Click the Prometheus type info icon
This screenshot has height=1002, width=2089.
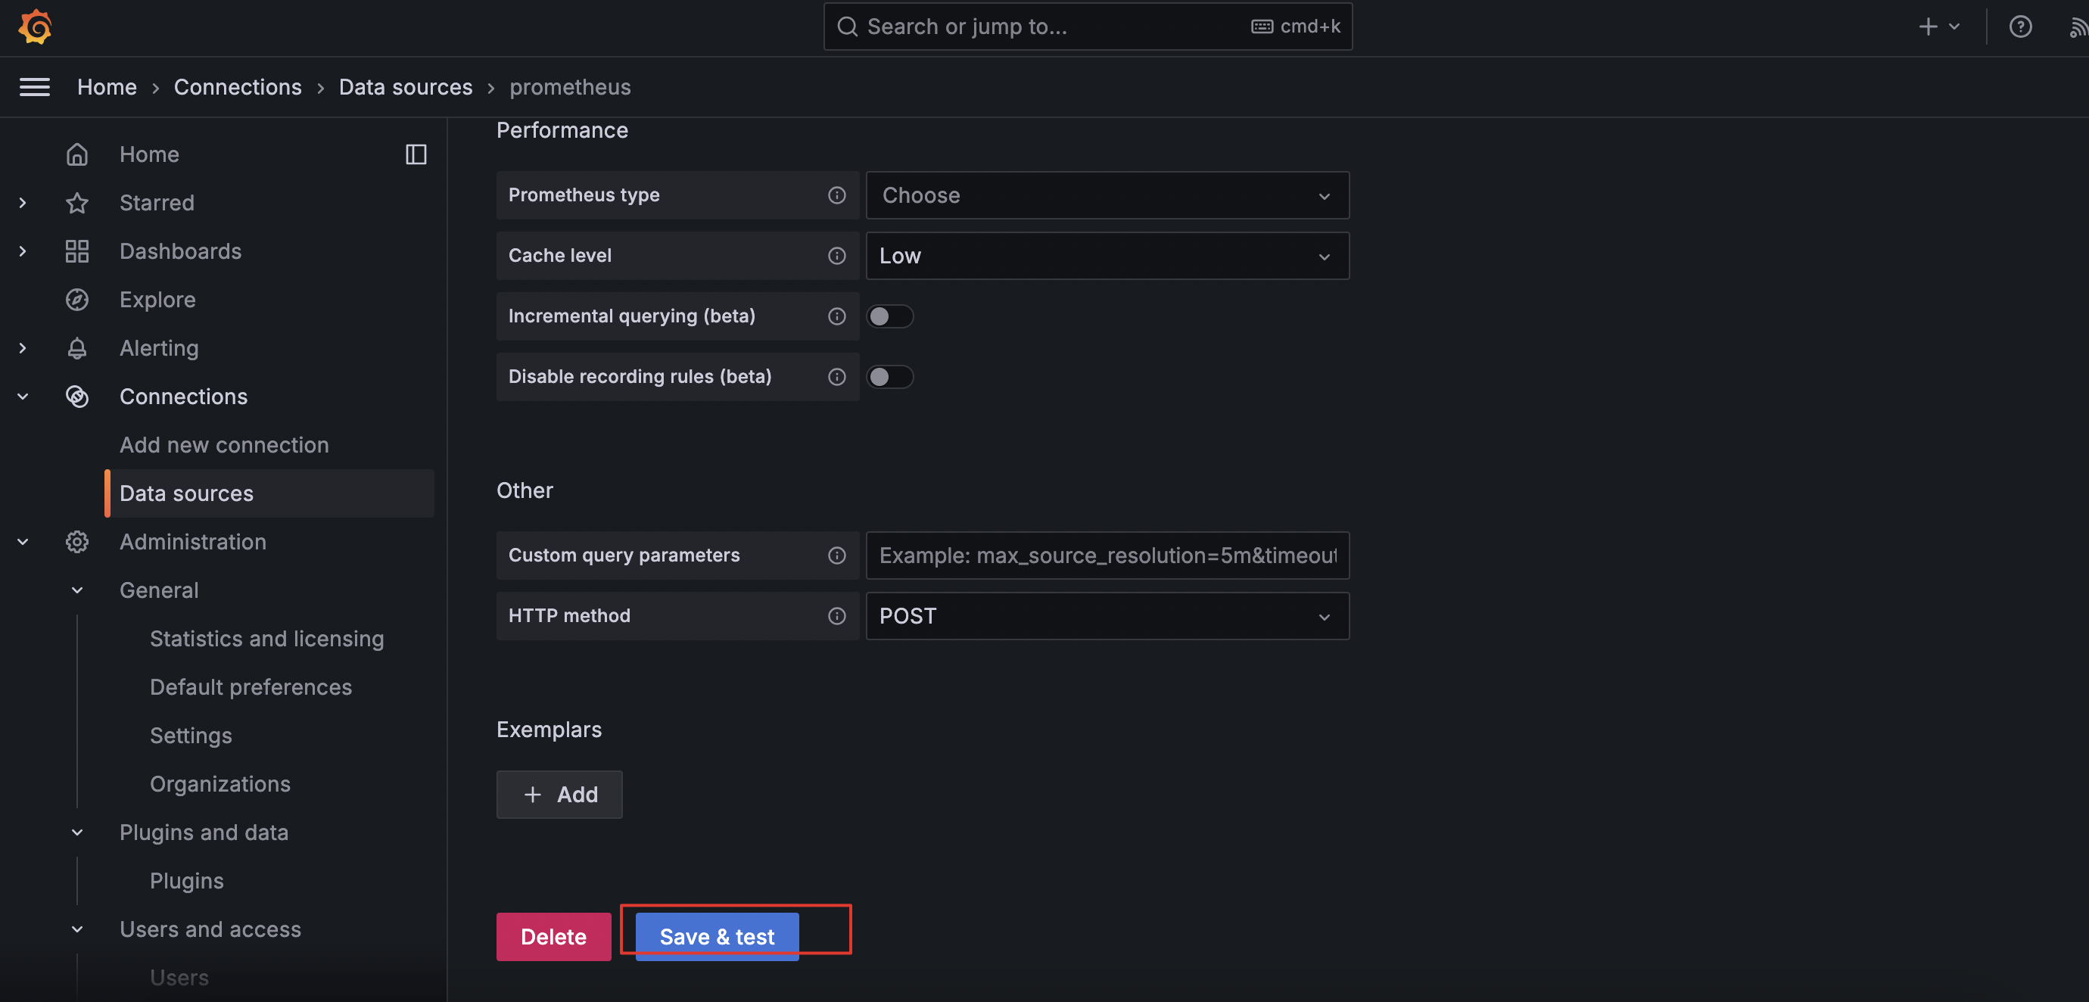pyautogui.click(x=836, y=195)
